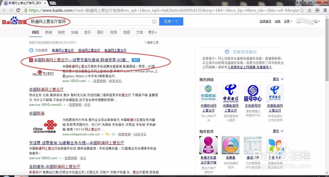The width and height of the screenshot is (329, 177).
Task: Open camera image search icon
Action: pyautogui.click(x=154, y=21)
